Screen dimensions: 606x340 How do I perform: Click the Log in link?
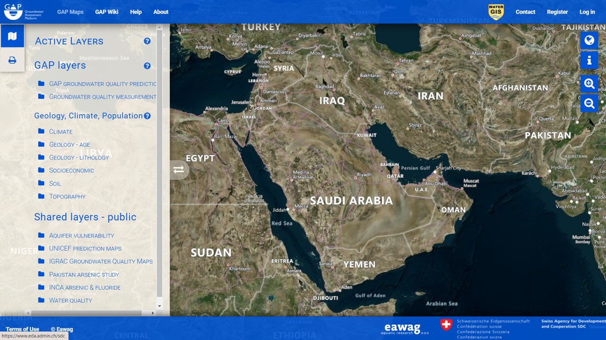[587, 12]
